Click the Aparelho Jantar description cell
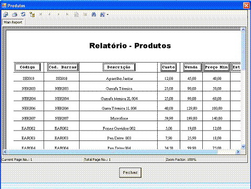This screenshot has height=189, width=251. tap(119, 78)
